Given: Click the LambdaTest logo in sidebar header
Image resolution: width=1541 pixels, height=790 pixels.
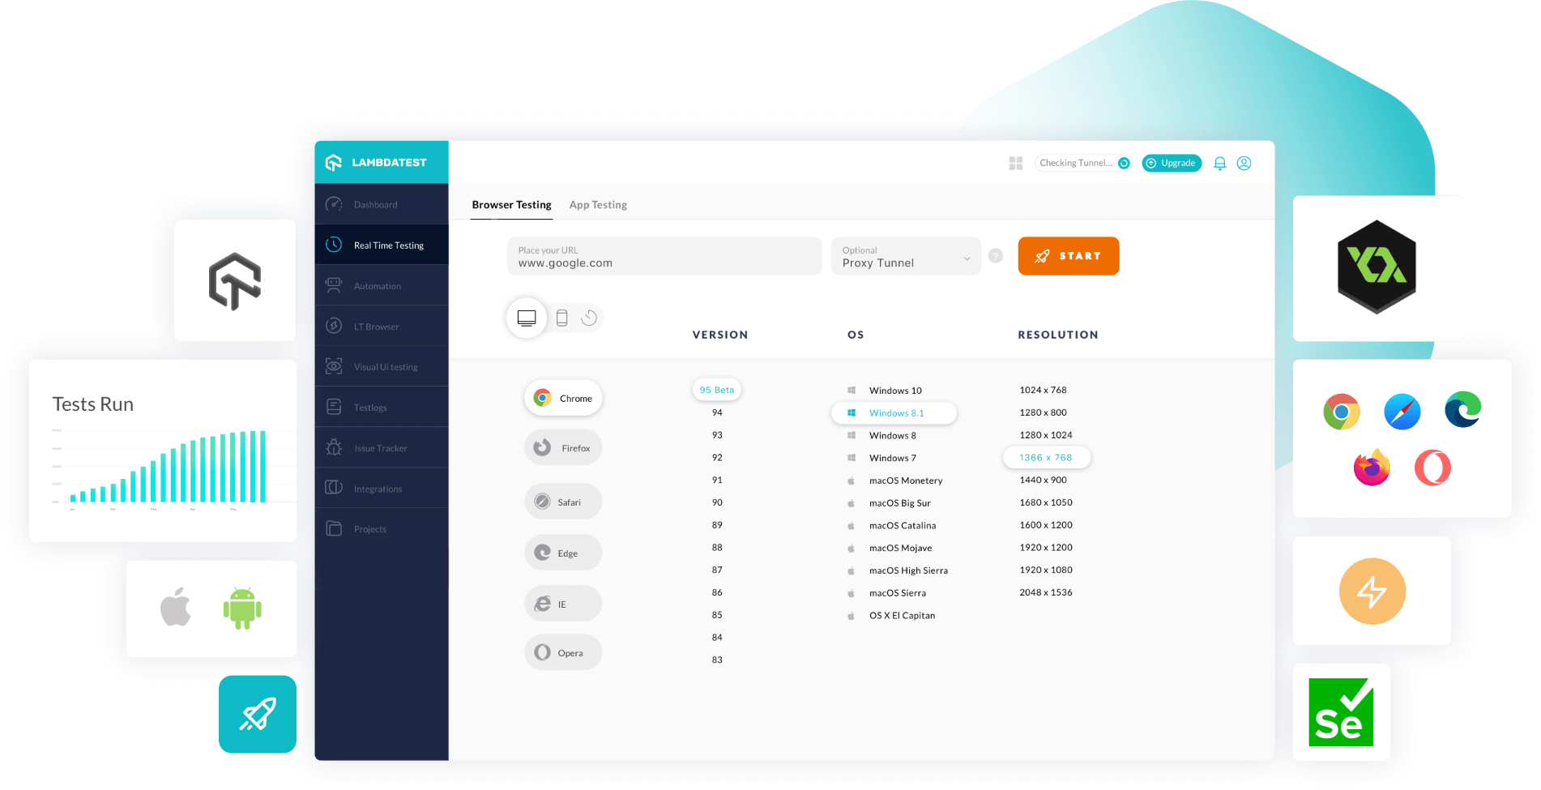Looking at the screenshot, I should (376, 163).
